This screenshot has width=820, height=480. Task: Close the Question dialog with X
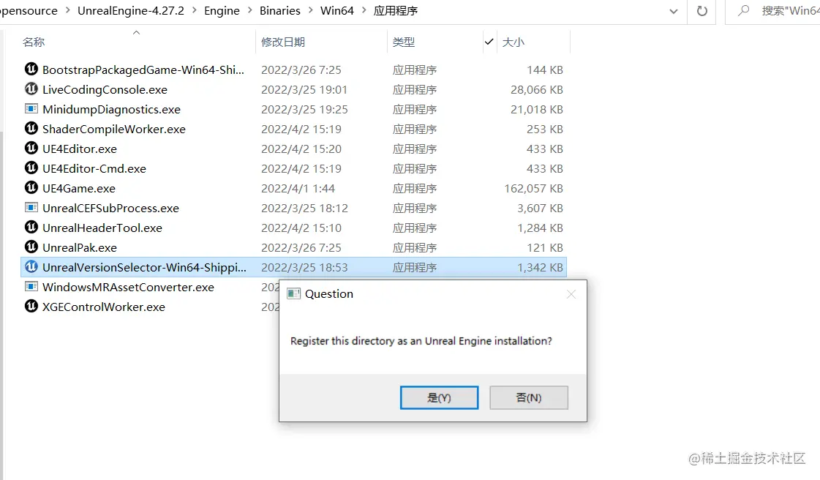pos(571,294)
